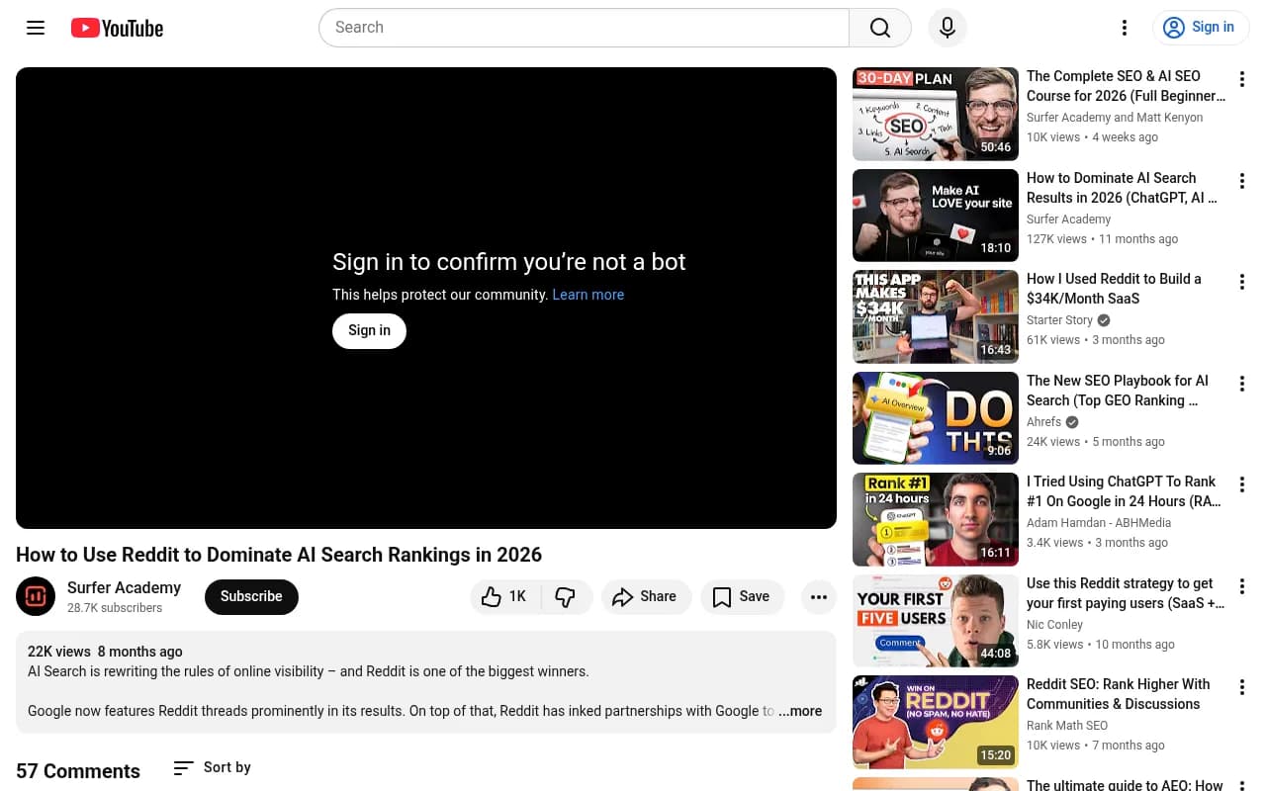Subscribe to Surfer Academy
The width and height of the screenshot is (1266, 791).
(x=251, y=596)
